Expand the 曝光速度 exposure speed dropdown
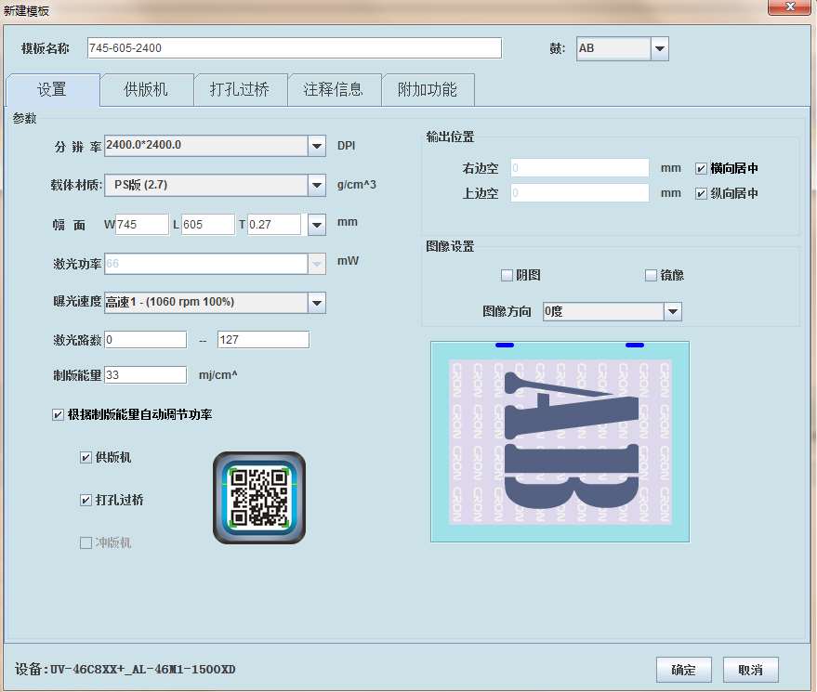817x692 pixels. click(317, 302)
